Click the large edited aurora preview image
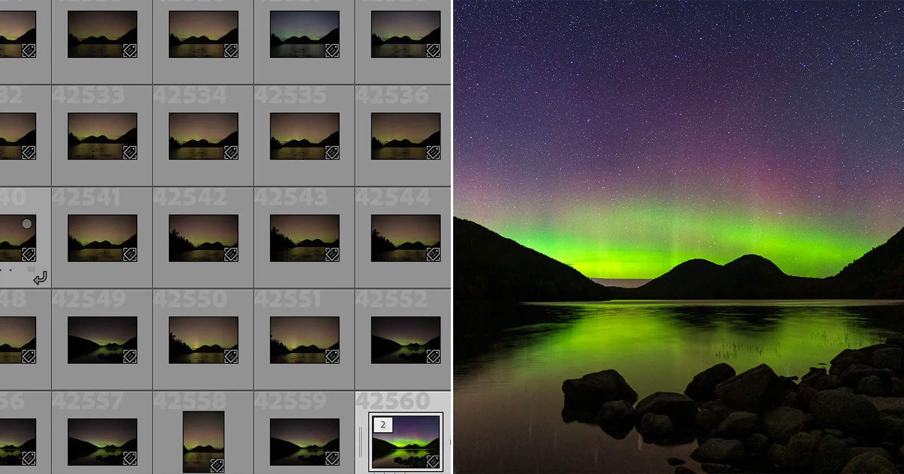Viewport: 904px width, 474px height. click(678, 237)
